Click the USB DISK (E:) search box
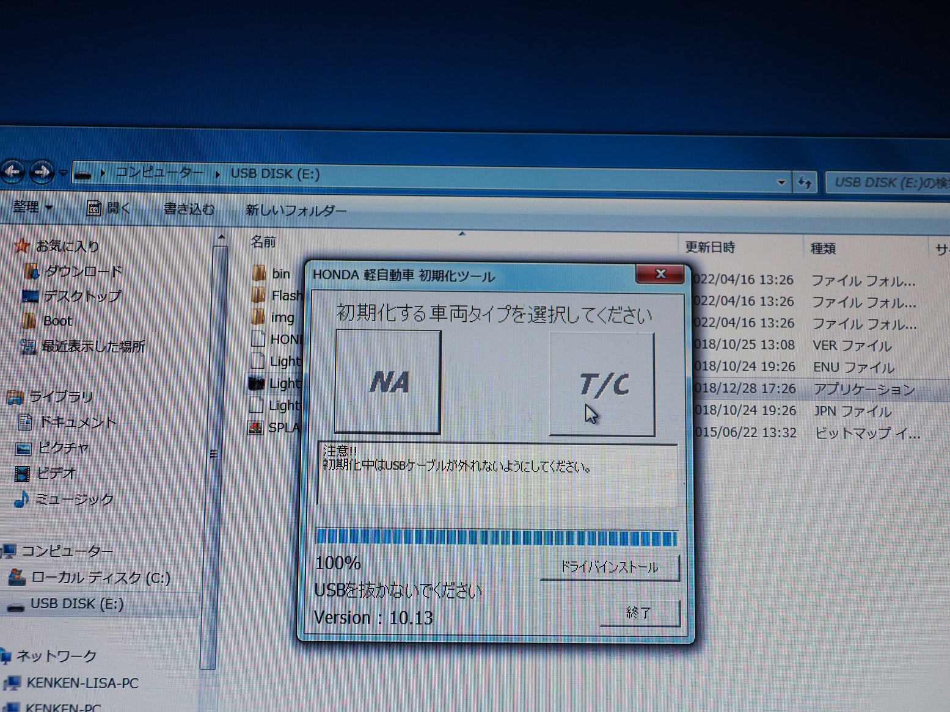The height and width of the screenshot is (712, 950). tap(889, 183)
